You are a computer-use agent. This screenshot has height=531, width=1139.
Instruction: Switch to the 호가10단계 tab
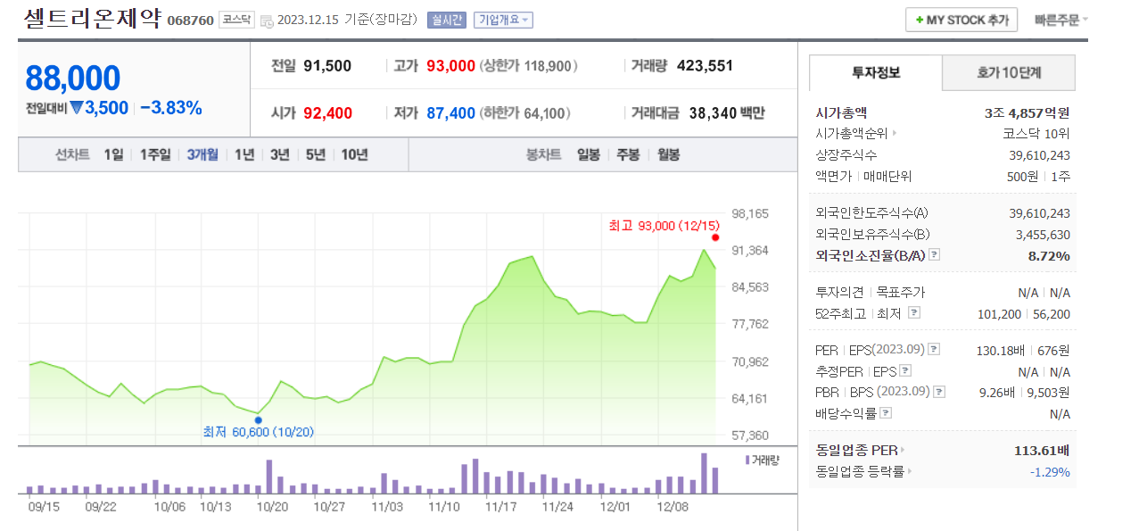point(1009,73)
